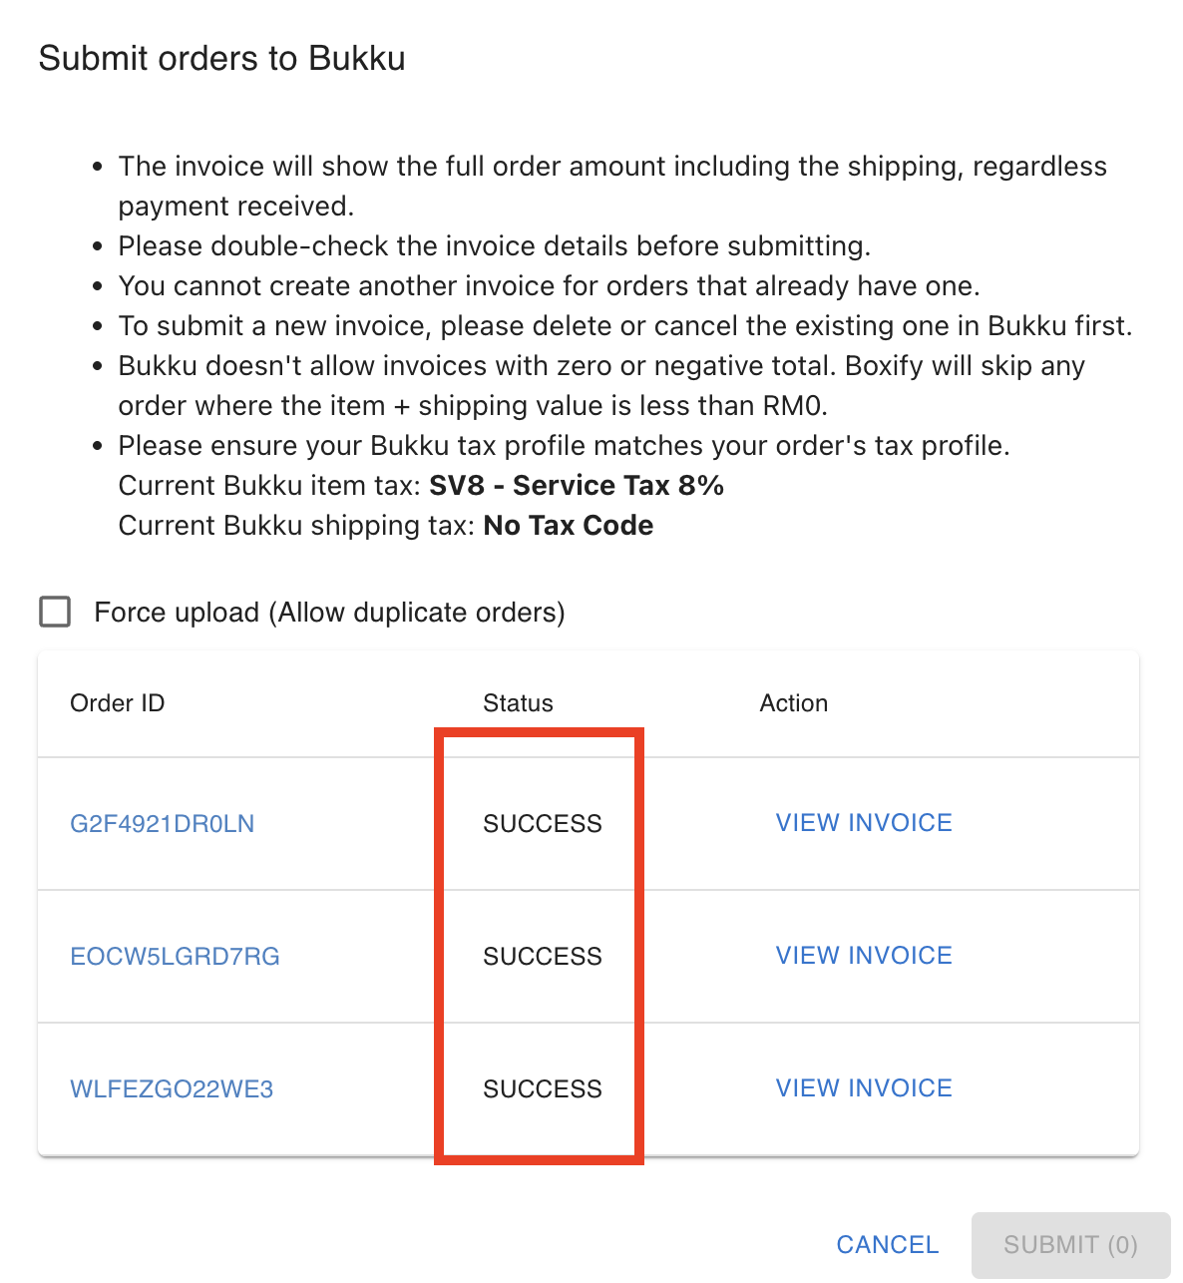Open order WLFEZGO22WE3 link
The image size is (1183, 1283).
click(172, 1089)
